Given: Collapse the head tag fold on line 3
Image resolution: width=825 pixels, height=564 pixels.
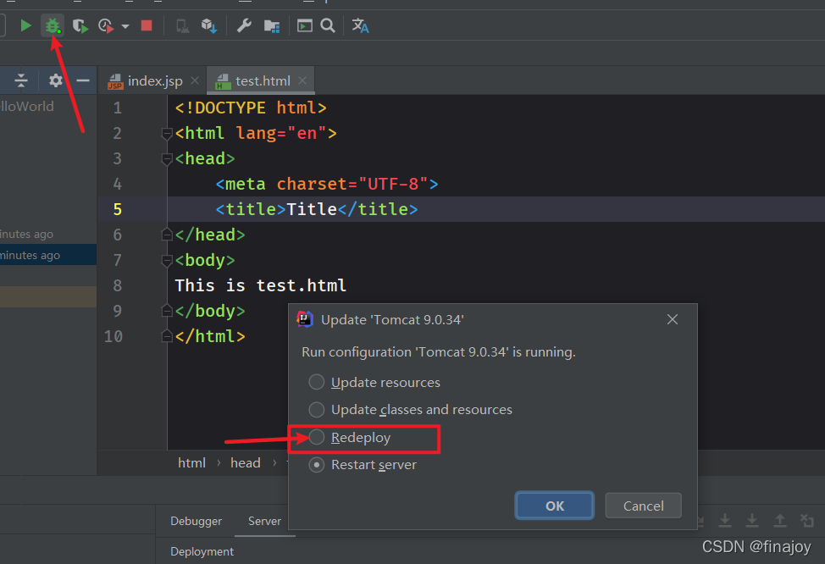Looking at the screenshot, I should [x=167, y=159].
